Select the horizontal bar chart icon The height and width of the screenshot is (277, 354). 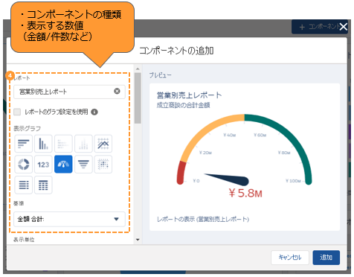[x=24, y=144]
